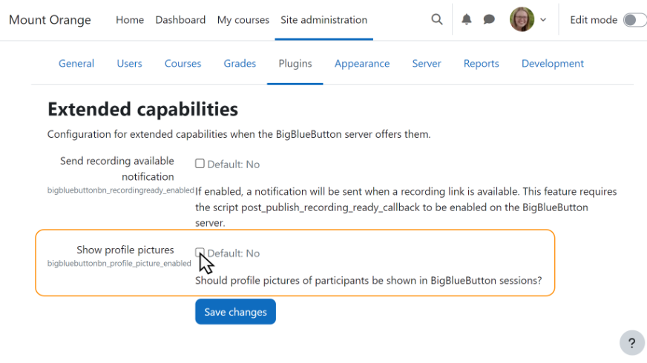Click the user profile avatar

(x=522, y=20)
